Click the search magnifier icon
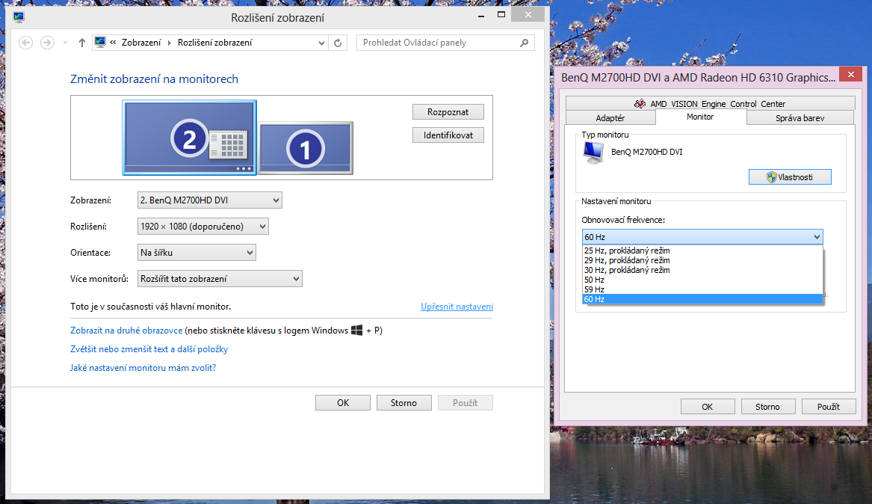The width and height of the screenshot is (872, 504). point(524,43)
